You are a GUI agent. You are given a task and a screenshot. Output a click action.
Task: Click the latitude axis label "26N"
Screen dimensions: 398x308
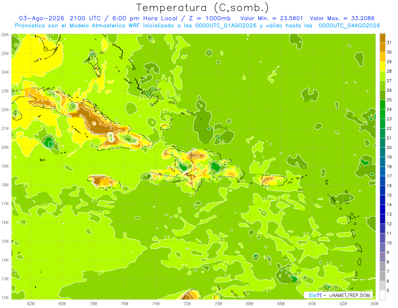click(5, 35)
